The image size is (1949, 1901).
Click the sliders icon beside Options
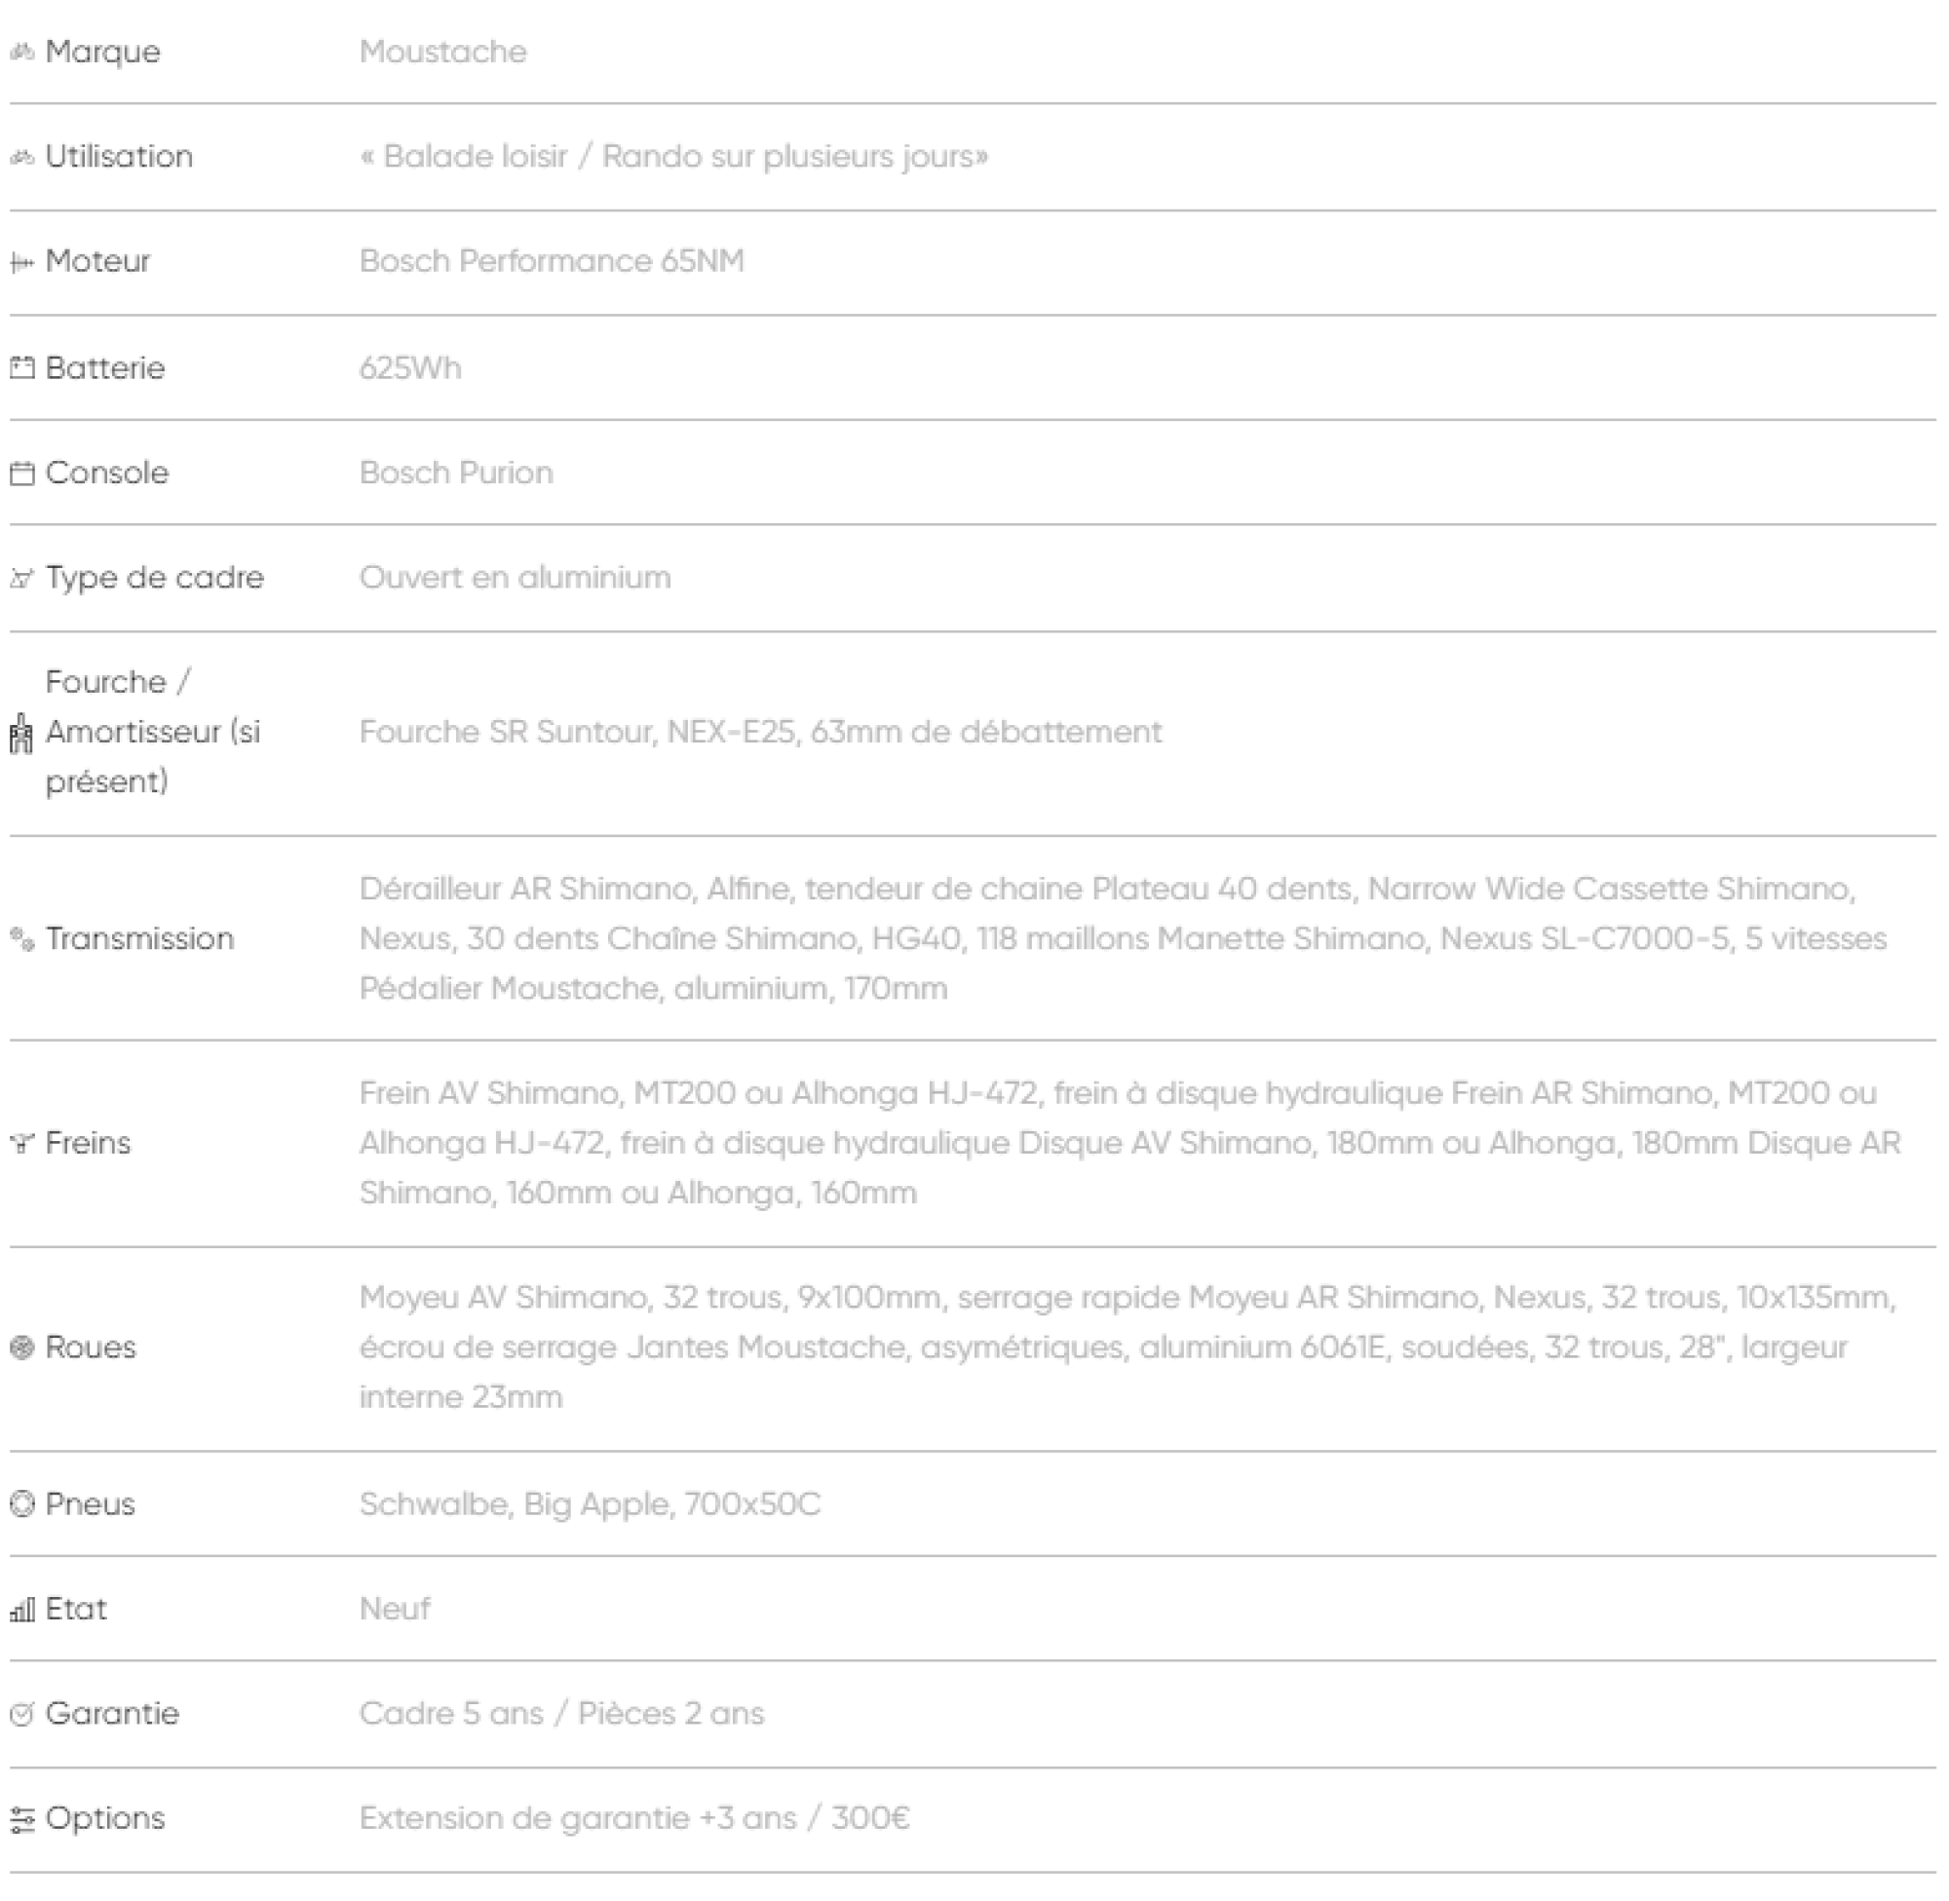coord(22,1820)
